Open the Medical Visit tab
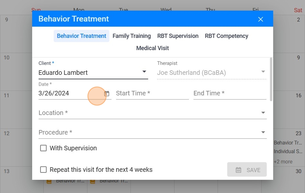305x193 pixels. pyautogui.click(x=152, y=48)
